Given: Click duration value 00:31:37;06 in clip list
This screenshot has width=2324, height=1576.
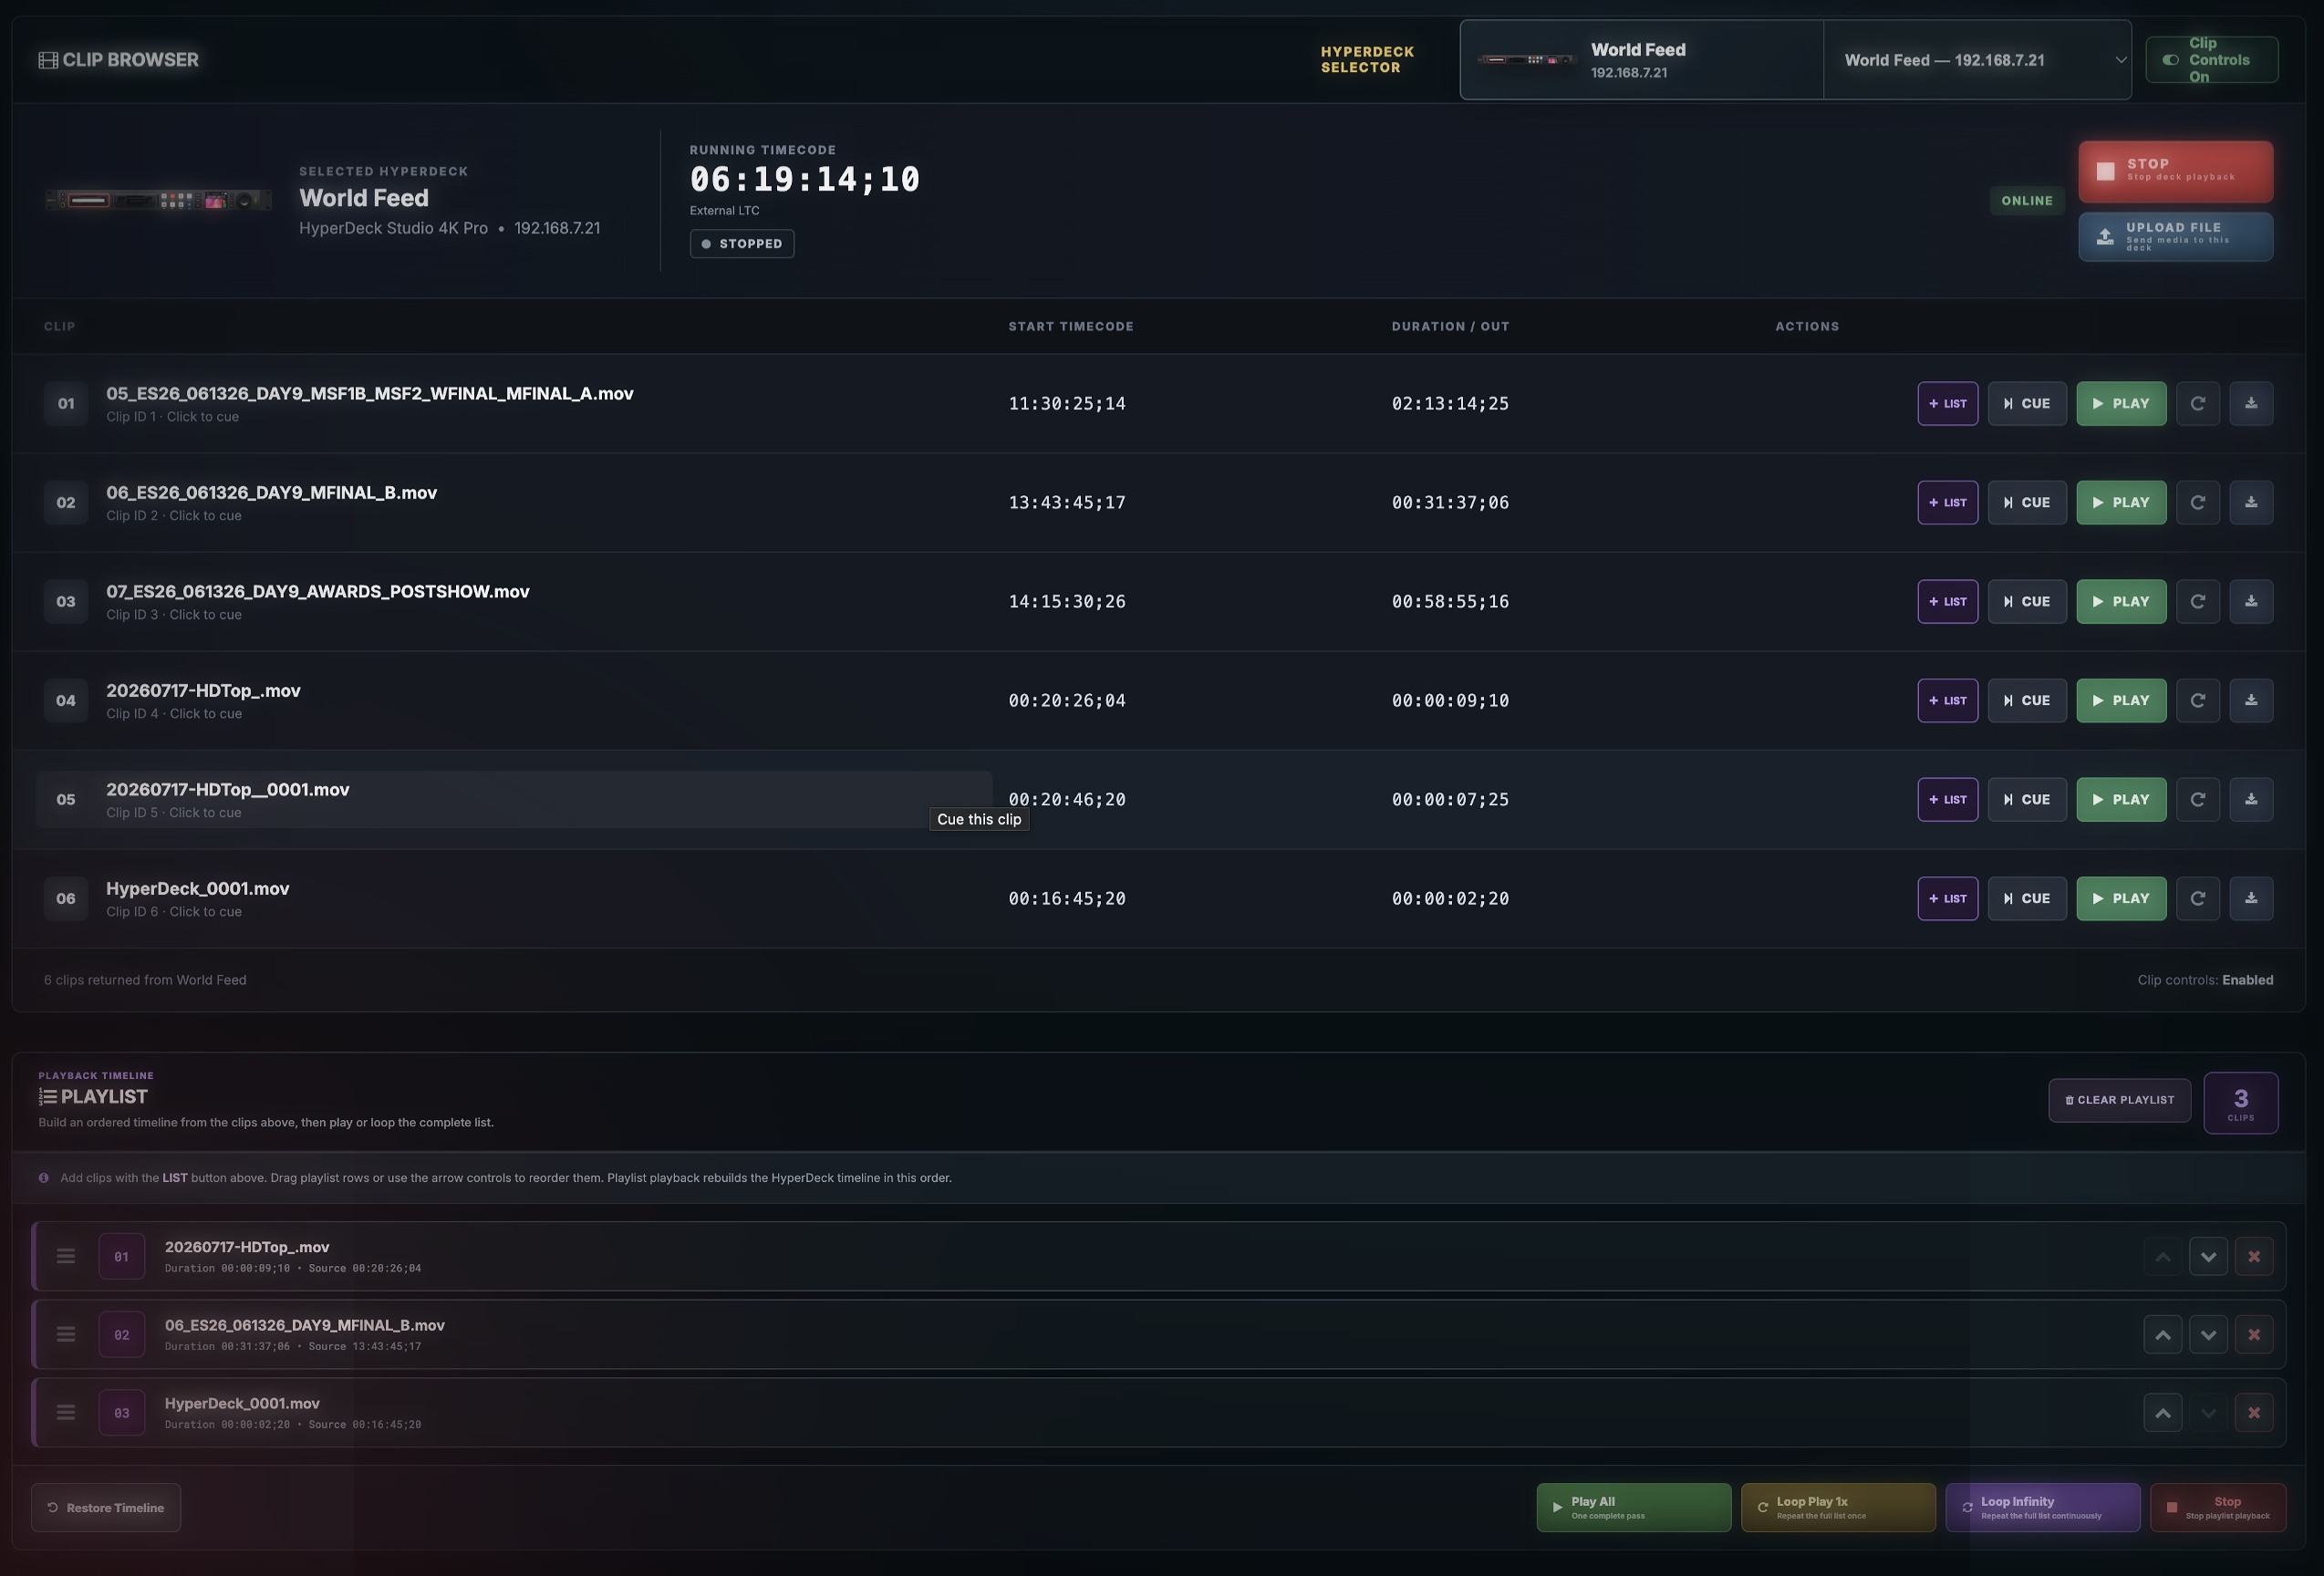Looking at the screenshot, I should [x=1450, y=503].
